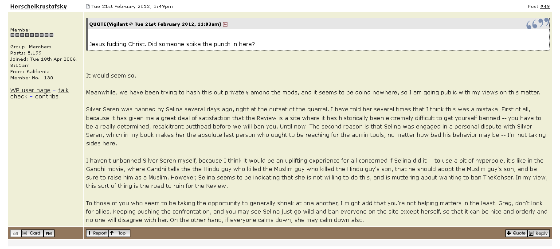
Task: Click the quoted text from Vigilant
Action: pos(172,44)
